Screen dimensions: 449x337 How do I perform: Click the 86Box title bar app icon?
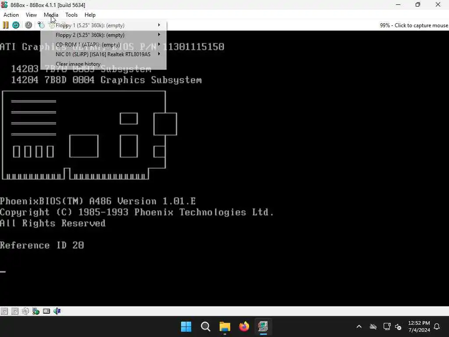coord(4,5)
